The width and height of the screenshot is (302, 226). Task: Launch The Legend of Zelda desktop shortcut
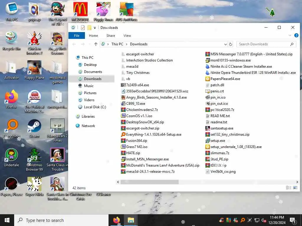click(x=58, y=14)
